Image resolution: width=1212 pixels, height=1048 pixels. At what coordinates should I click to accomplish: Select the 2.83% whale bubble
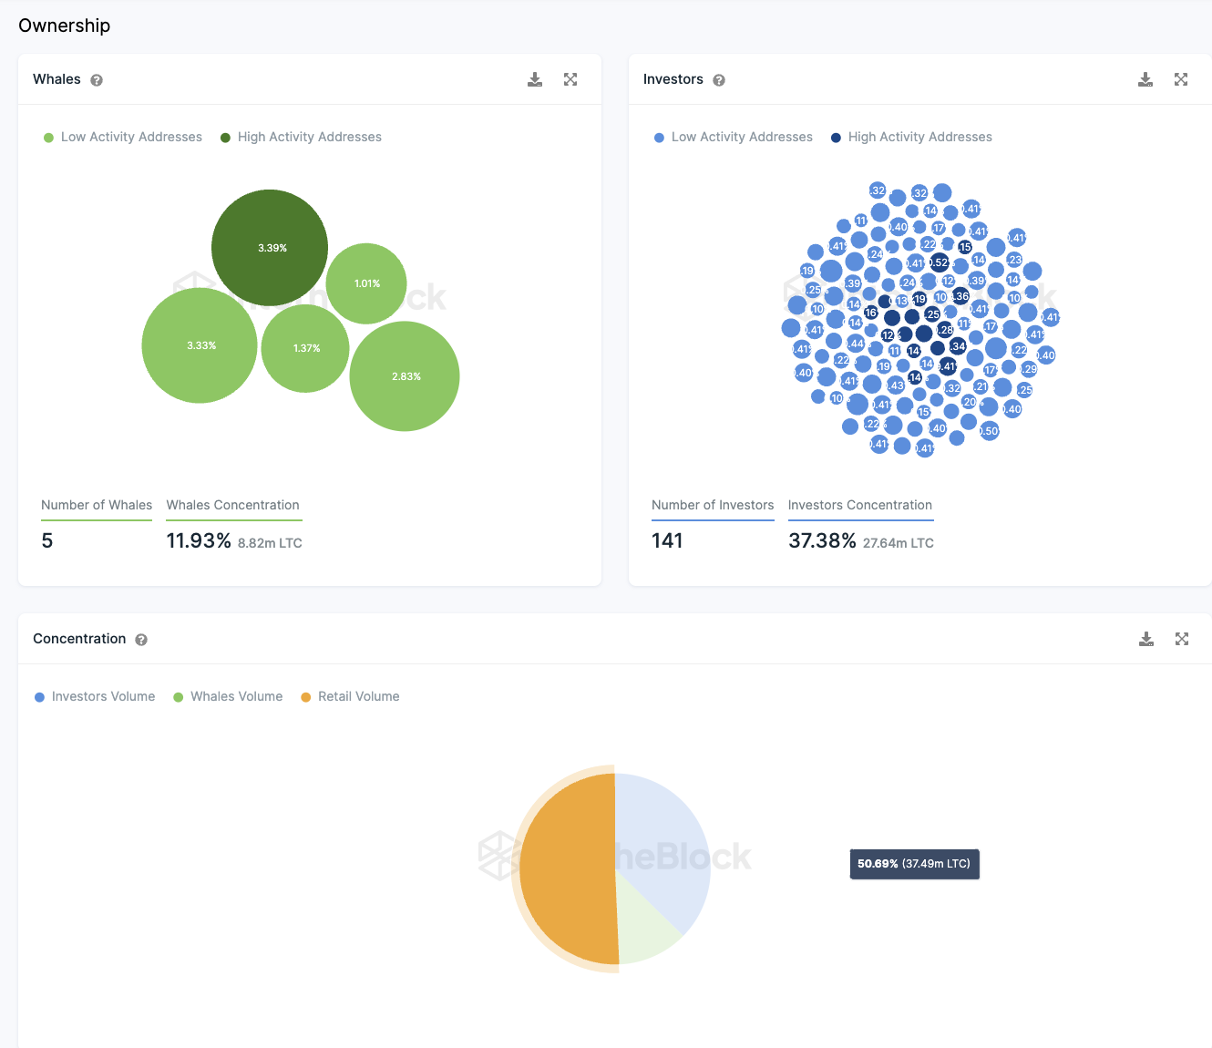coord(405,376)
